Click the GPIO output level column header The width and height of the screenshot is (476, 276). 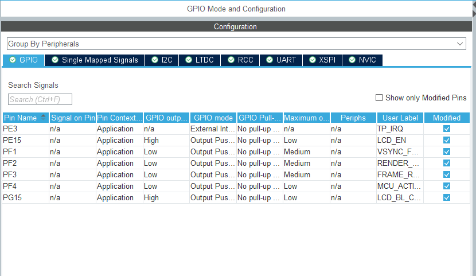[166, 118]
